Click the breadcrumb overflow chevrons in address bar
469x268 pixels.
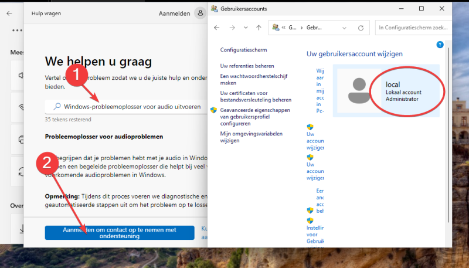pos(284,28)
